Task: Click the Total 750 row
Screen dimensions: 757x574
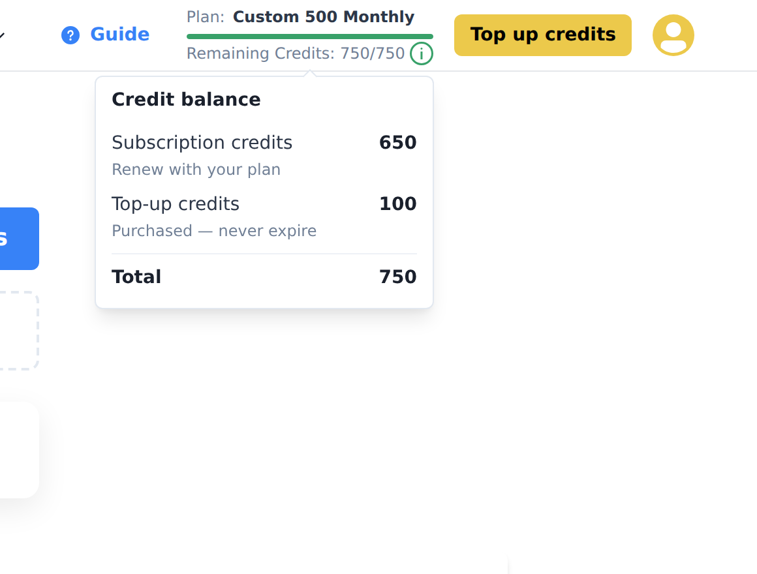Action: point(264,277)
